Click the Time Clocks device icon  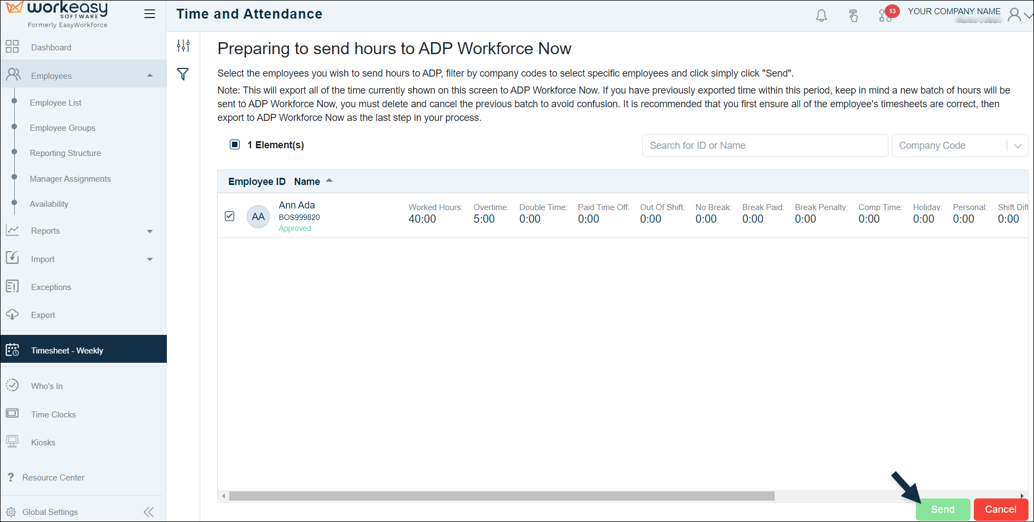(12, 414)
